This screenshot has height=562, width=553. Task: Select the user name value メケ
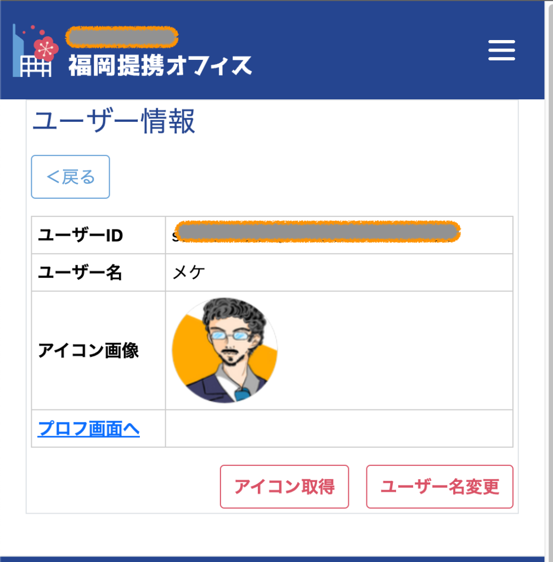point(189,273)
